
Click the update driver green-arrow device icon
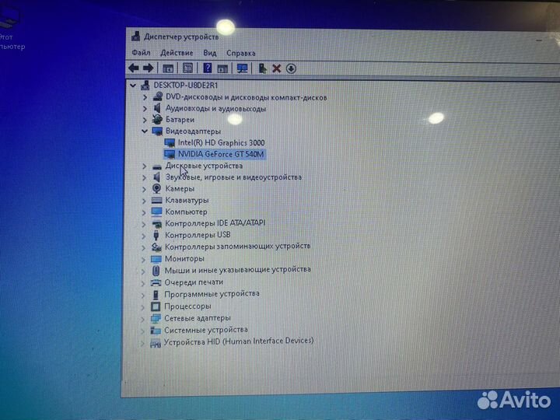point(263,68)
